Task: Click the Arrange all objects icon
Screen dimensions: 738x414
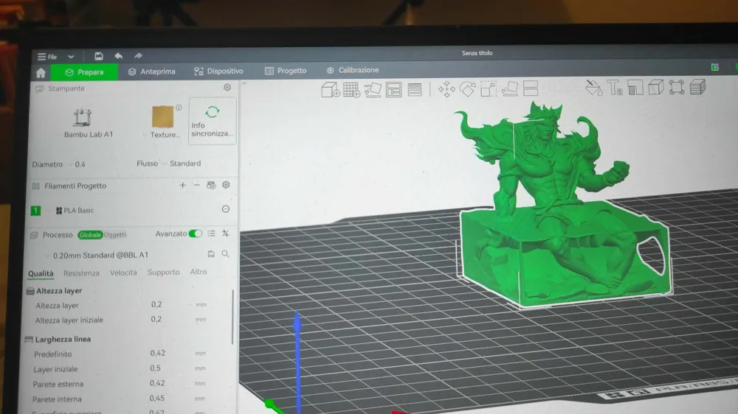Action: pos(394,89)
